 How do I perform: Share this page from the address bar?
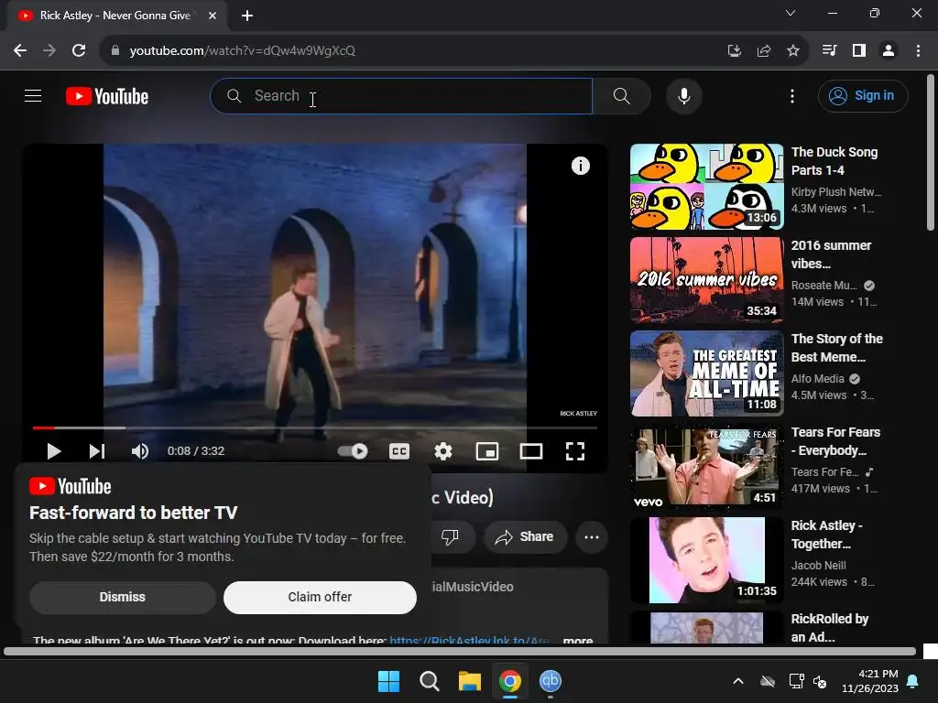pos(764,51)
